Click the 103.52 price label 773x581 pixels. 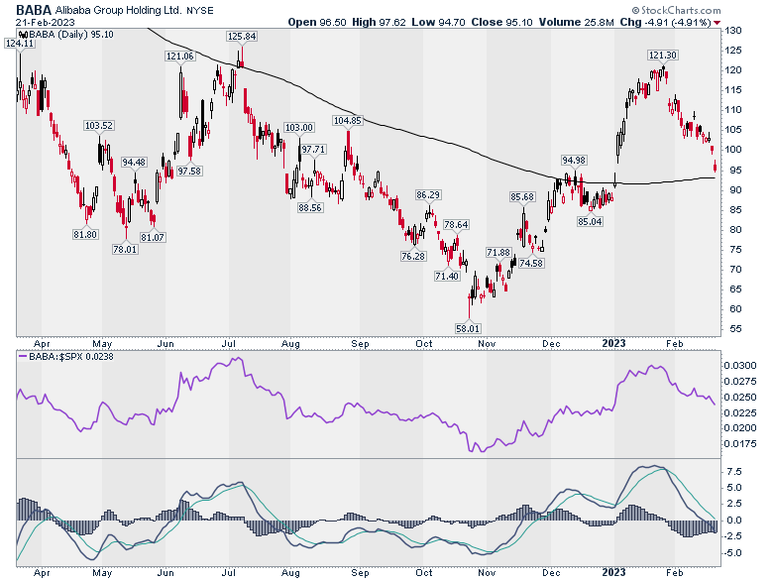(99, 125)
